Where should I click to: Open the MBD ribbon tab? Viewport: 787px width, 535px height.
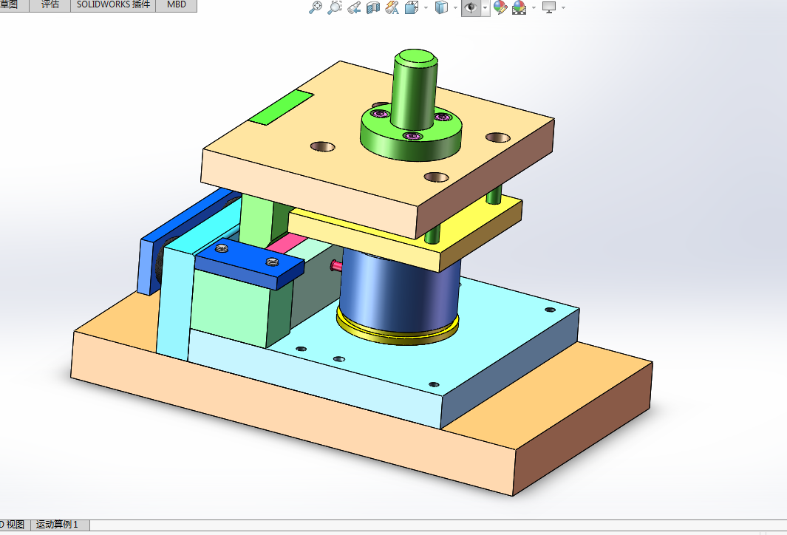(x=176, y=4)
